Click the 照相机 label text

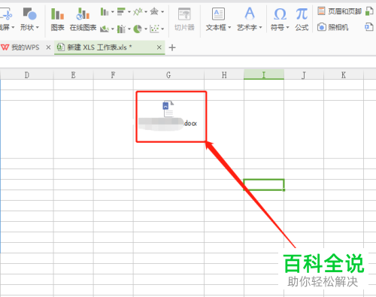338,27
